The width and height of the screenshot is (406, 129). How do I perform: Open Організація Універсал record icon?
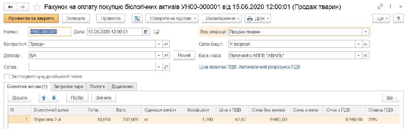(366, 44)
